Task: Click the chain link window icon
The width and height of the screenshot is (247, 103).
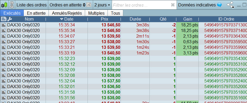Action: [12, 5]
